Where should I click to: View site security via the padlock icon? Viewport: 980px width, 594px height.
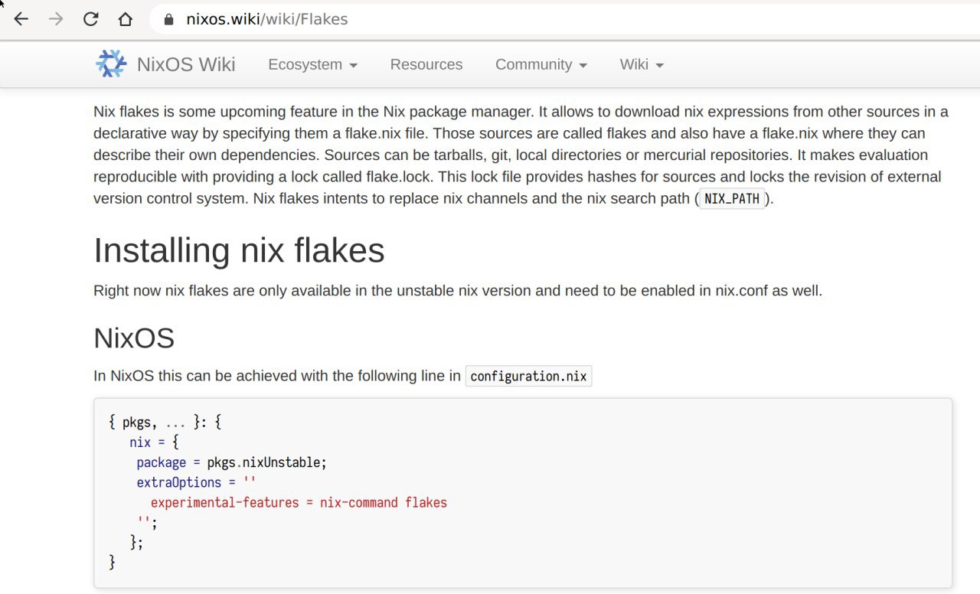click(x=168, y=19)
